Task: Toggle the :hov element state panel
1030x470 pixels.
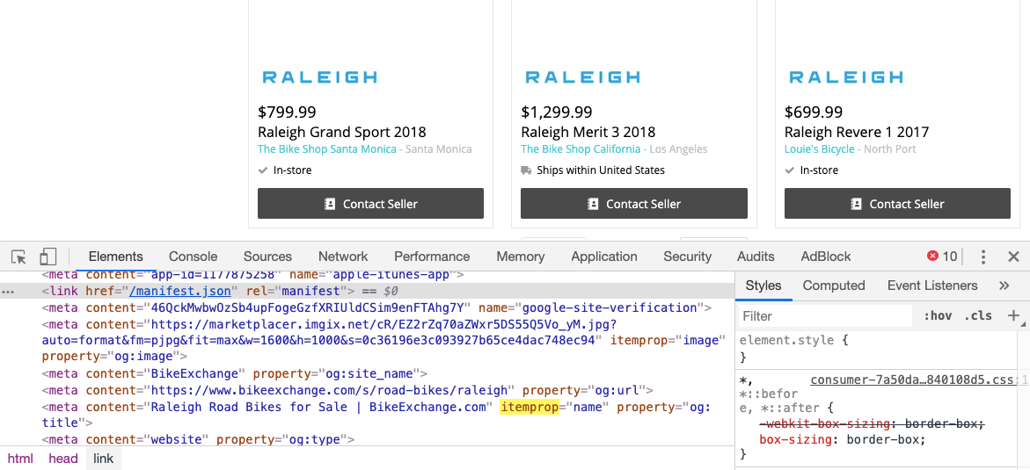Action: click(938, 316)
